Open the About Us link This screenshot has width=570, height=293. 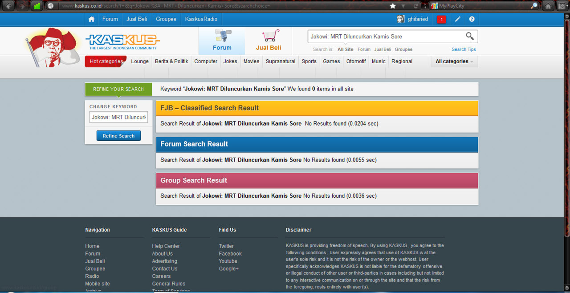[x=163, y=254]
